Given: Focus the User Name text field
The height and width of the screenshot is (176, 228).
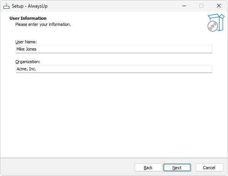Looking at the screenshot, I should [114, 49].
